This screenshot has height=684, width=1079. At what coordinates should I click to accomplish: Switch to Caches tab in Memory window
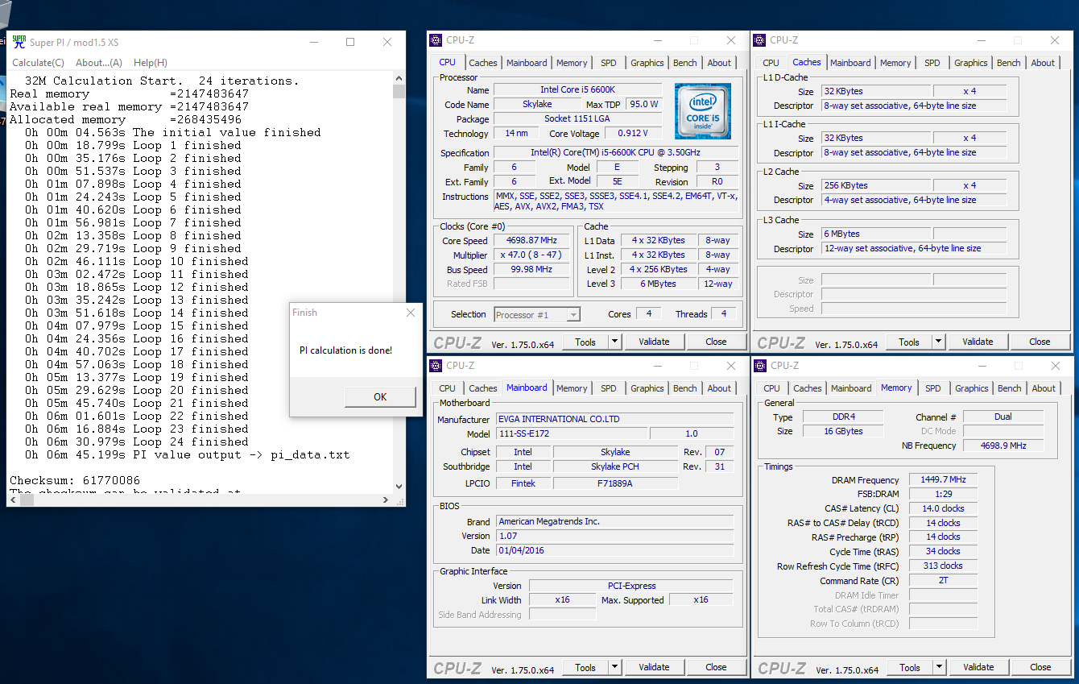tap(808, 388)
